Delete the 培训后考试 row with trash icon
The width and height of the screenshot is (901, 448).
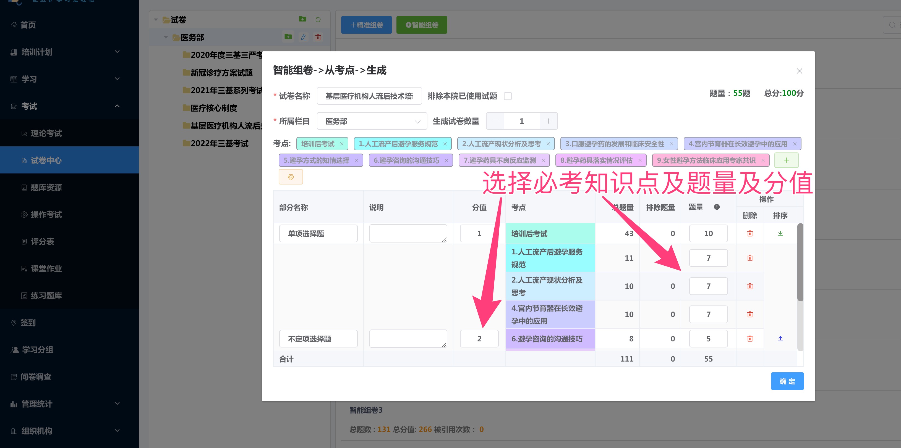coord(749,233)
